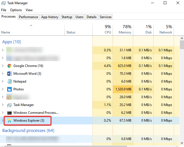184x147 pixels.
Task: Sort processes by Disk column
Action: 143,30
